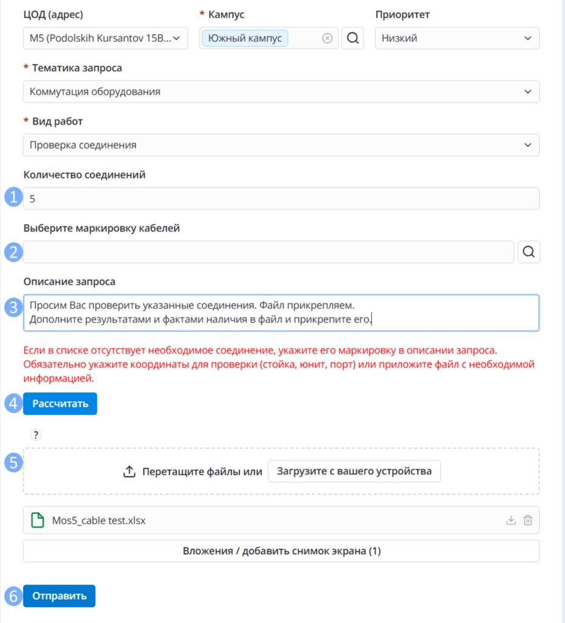Click the green file icon of Mos5_cable test.xlsx
The width and height of the screenshot is (565, 623).
pyautogui.click(x=38, y=520)
